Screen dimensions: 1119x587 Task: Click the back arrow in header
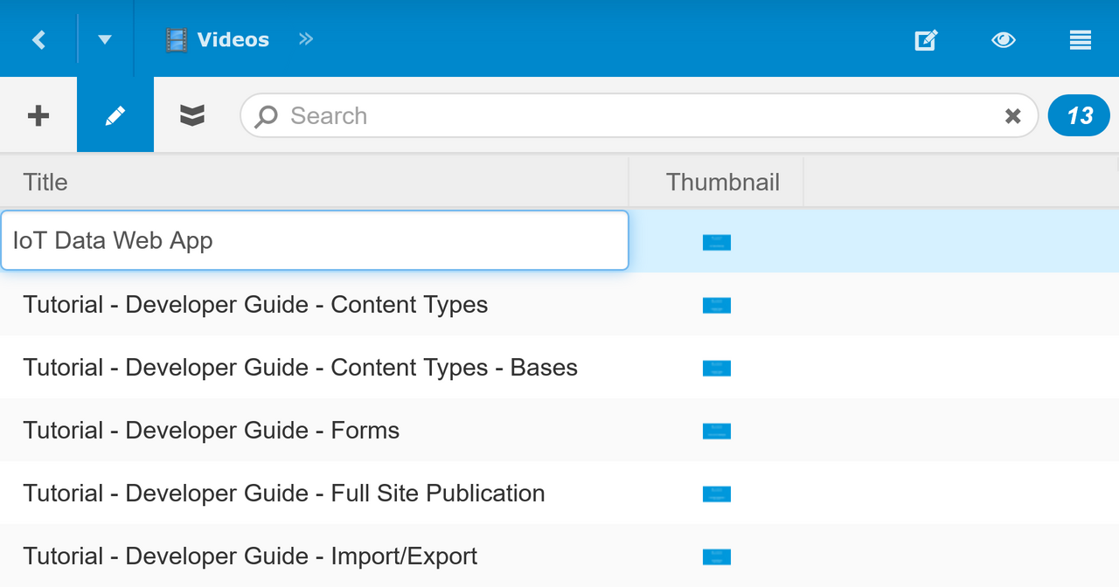click(38, 39)
